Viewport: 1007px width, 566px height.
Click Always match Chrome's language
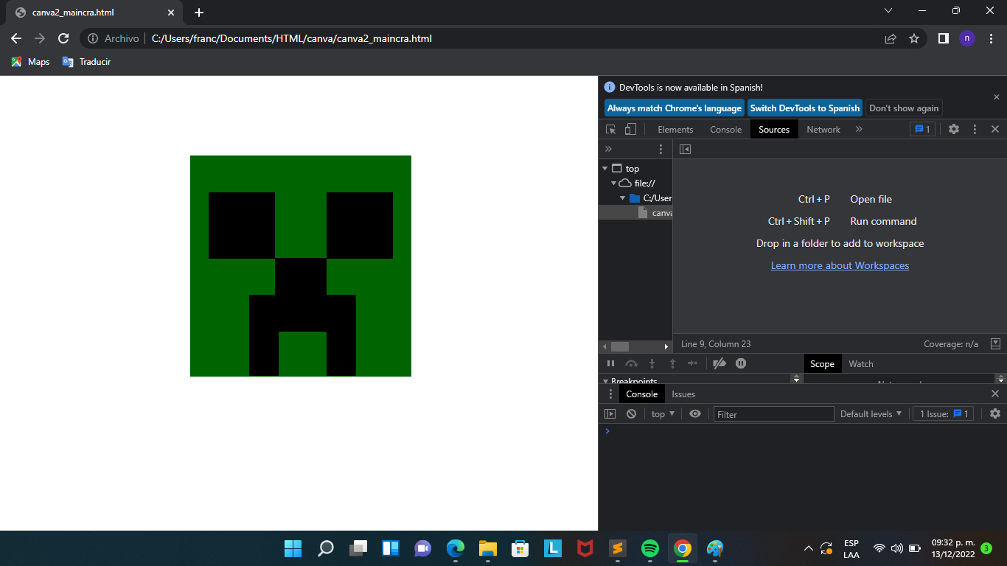click(675, 108)
